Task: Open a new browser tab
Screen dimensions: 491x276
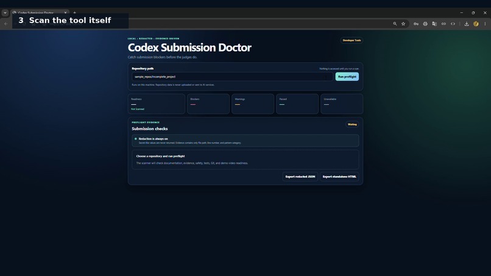Action: coord(74,13)
